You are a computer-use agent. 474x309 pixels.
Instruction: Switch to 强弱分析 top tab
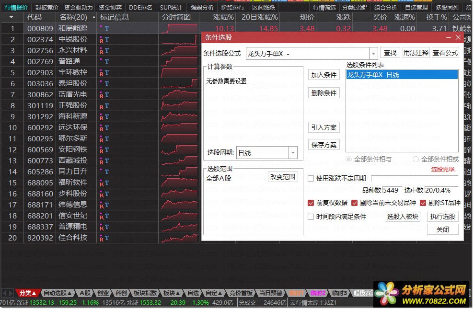(202, 7)
